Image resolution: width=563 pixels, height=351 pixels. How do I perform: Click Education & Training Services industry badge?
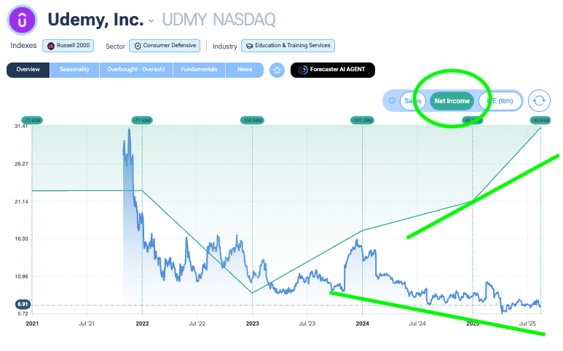pyautogui.click(x=288, y=46)
